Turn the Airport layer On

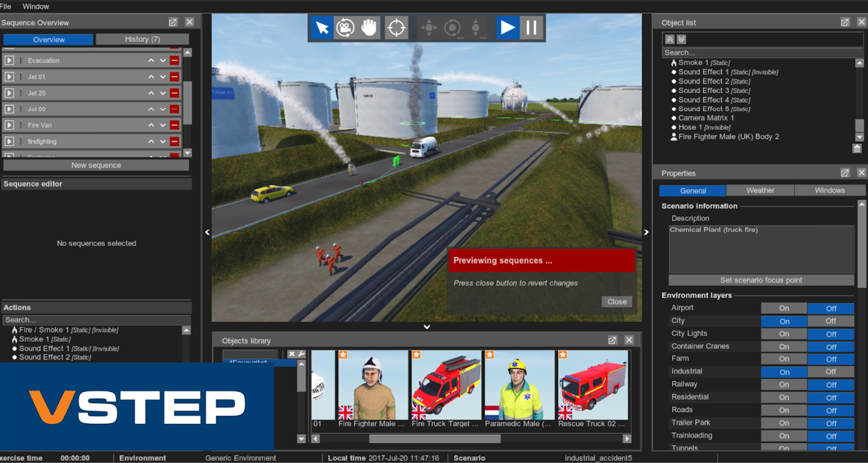point(784,308)
